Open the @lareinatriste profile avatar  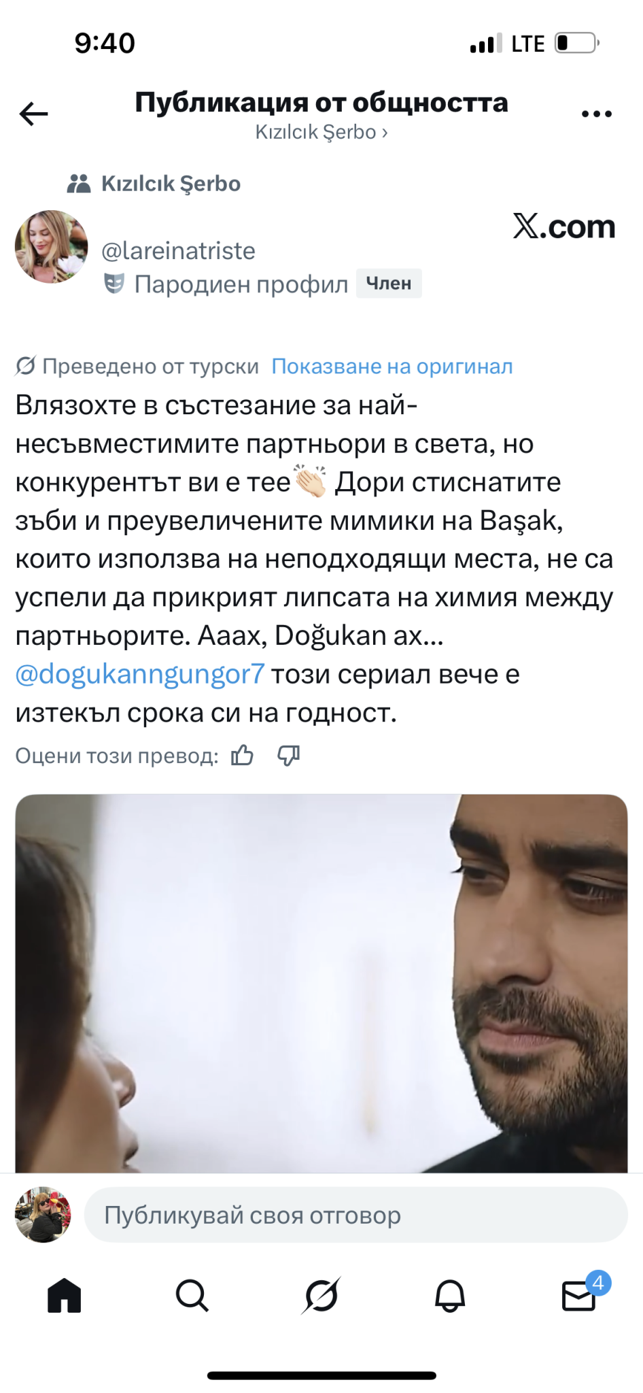(x=52, y=247)
